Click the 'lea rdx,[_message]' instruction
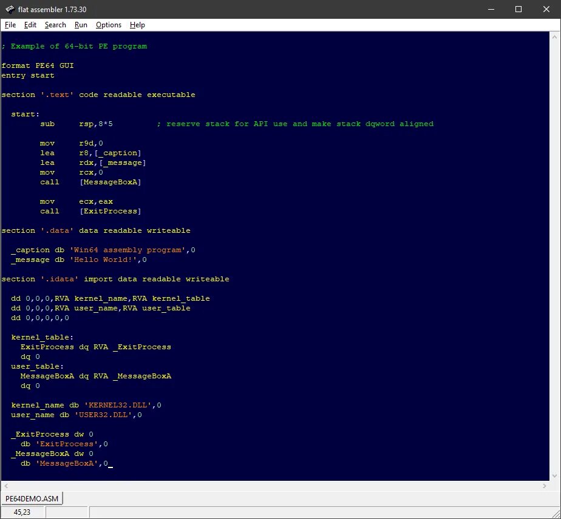This screenshot has height=519, width=561. point(93,162)
